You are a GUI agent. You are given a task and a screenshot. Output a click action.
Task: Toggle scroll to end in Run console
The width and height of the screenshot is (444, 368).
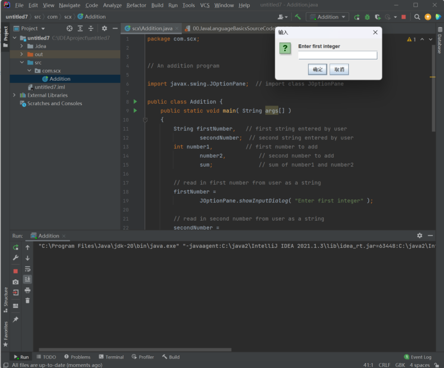[27, 279]
